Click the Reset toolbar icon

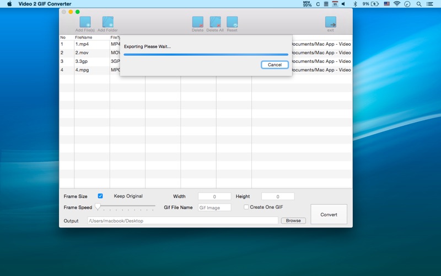point(232,22)
